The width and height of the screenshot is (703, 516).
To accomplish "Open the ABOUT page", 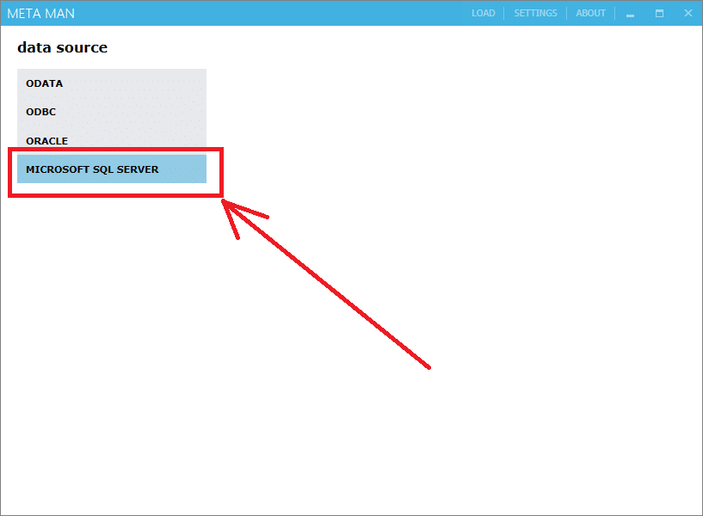I will (x=590, y=13).
